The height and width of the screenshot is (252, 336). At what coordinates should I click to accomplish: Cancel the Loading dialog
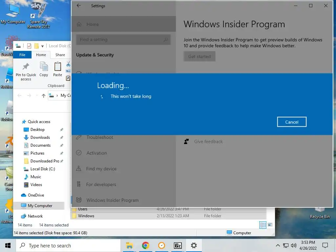292,122
